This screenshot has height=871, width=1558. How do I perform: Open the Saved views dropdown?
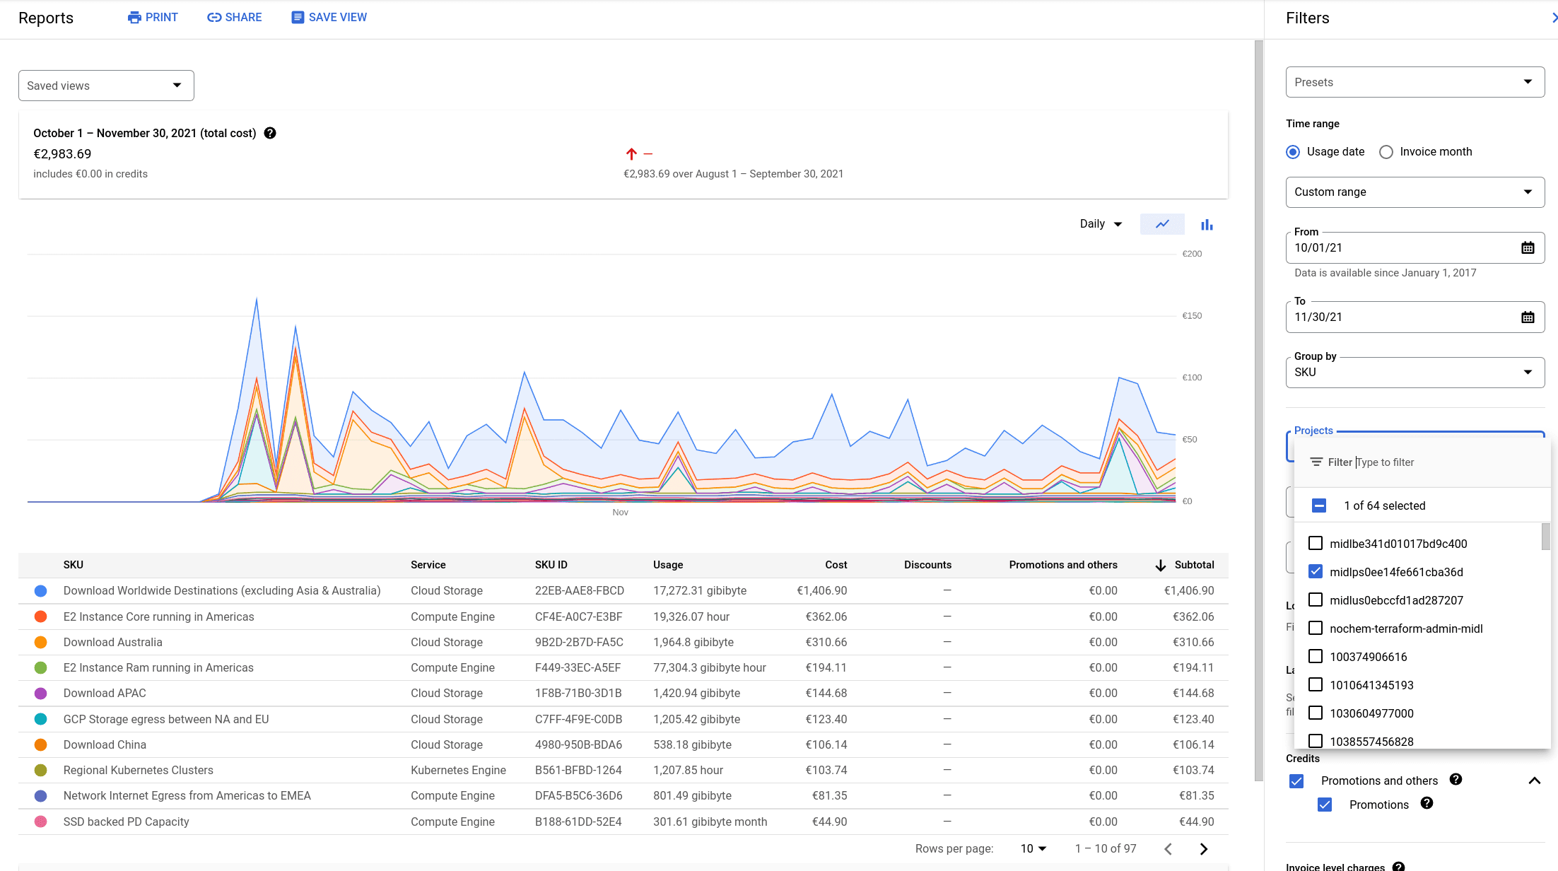click(x=106, y=86)
